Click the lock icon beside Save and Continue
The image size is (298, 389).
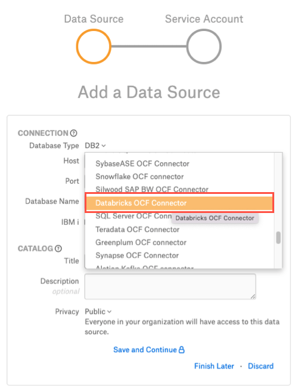coord(182,350)
